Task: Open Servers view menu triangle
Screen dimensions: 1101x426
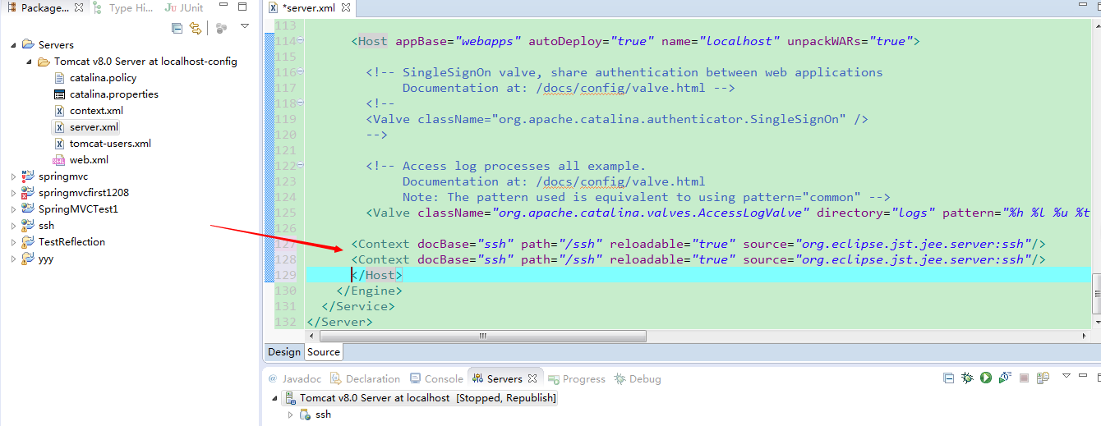Action: click(1066, 375)
